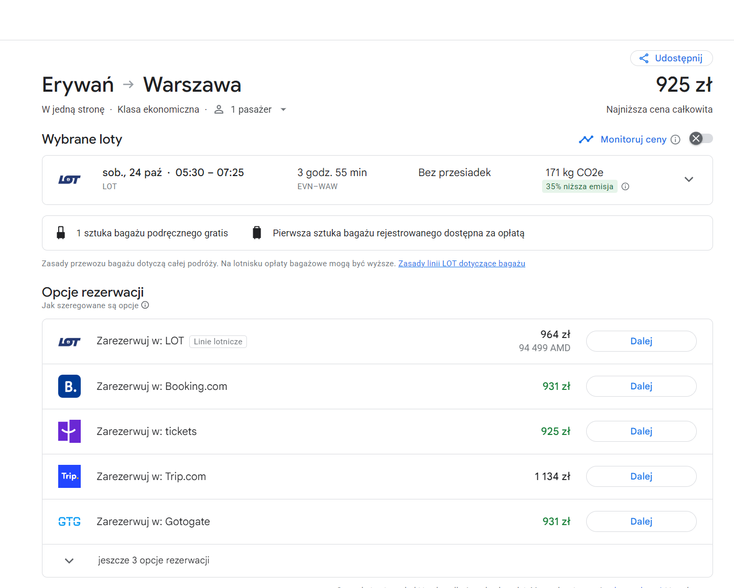Click the Klasa ekonomiczna text
The height and width of the screenshot is (588, 734).
pos(158,110)
